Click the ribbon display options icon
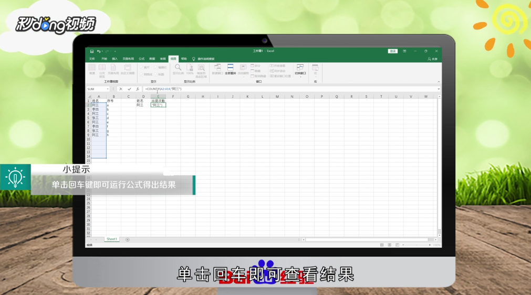The height and width of the screenshot is (295, 531). [404, 51]
